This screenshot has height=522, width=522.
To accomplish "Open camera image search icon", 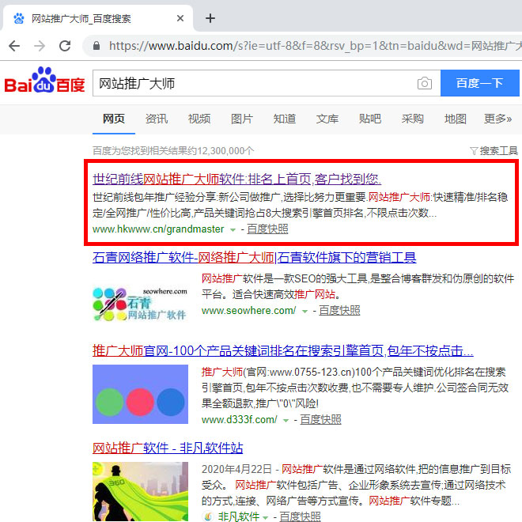I will [425, 83].
